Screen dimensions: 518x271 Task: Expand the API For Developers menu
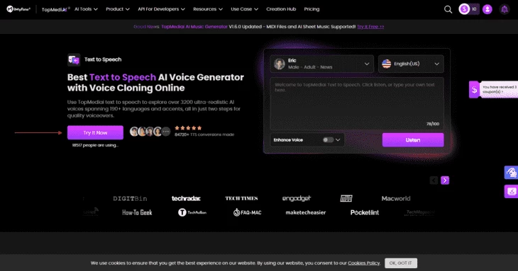coord(161,9)
